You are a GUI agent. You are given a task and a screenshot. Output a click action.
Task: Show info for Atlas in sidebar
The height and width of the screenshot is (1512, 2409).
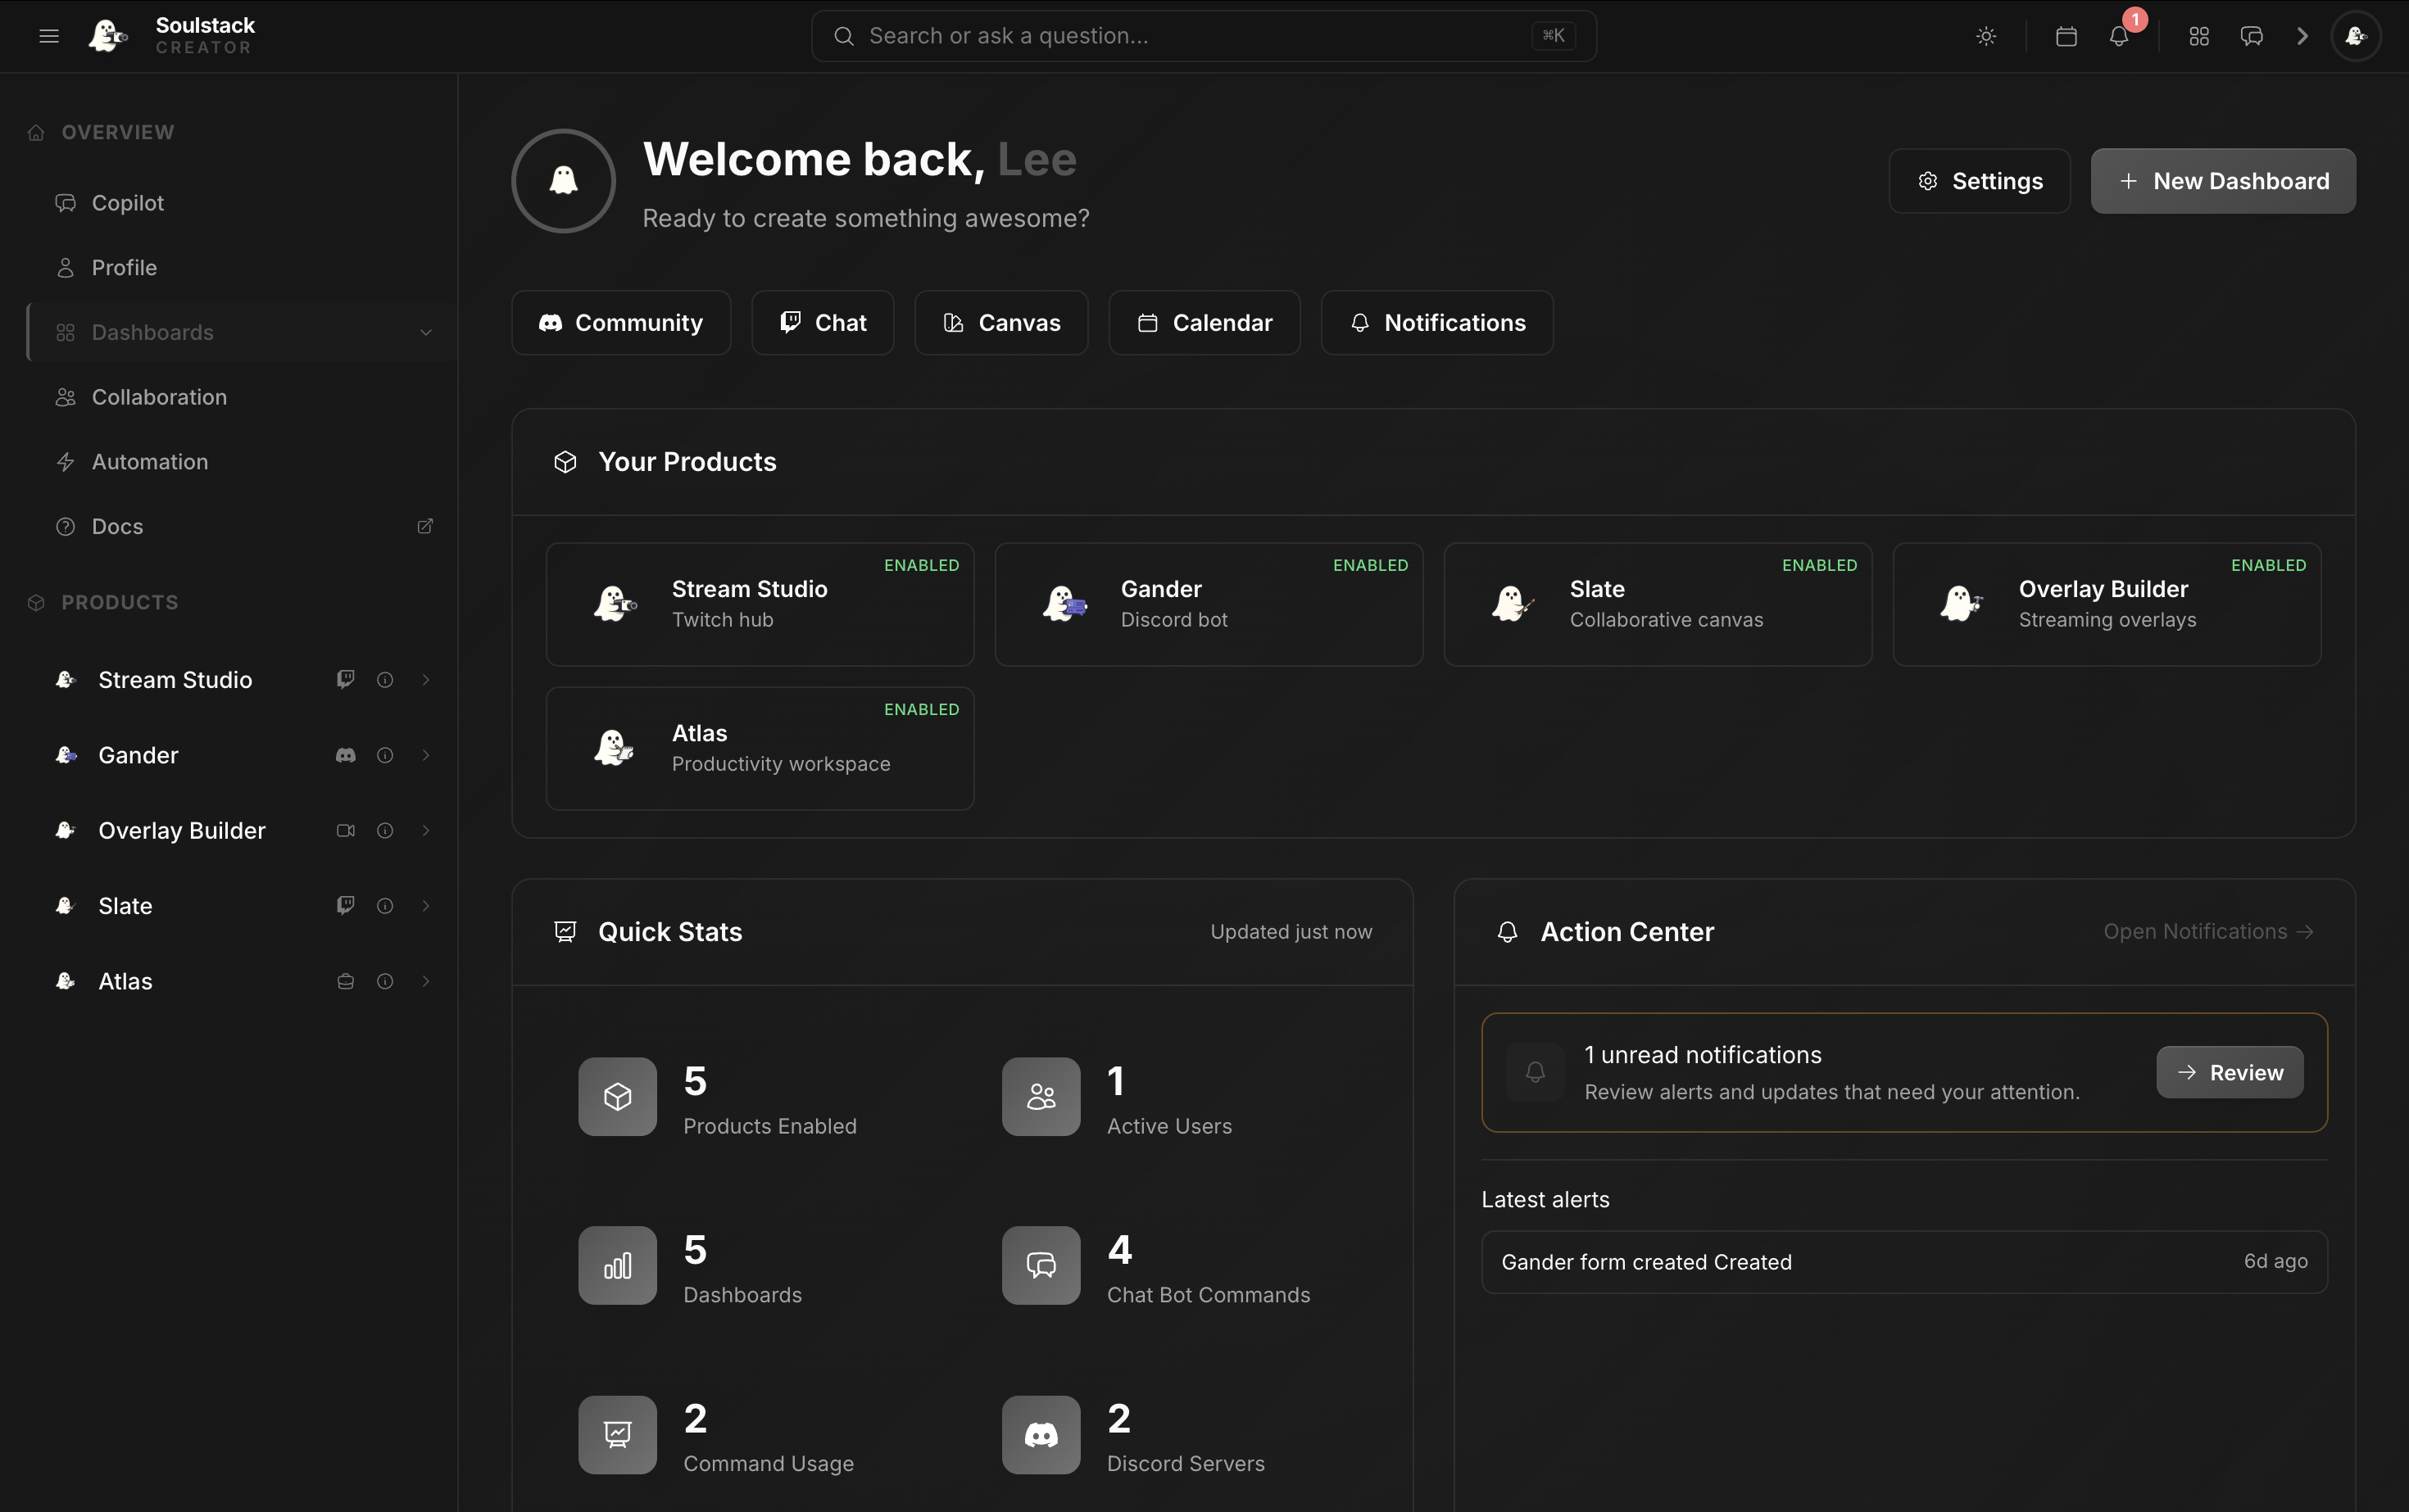[x=385, y=982]
